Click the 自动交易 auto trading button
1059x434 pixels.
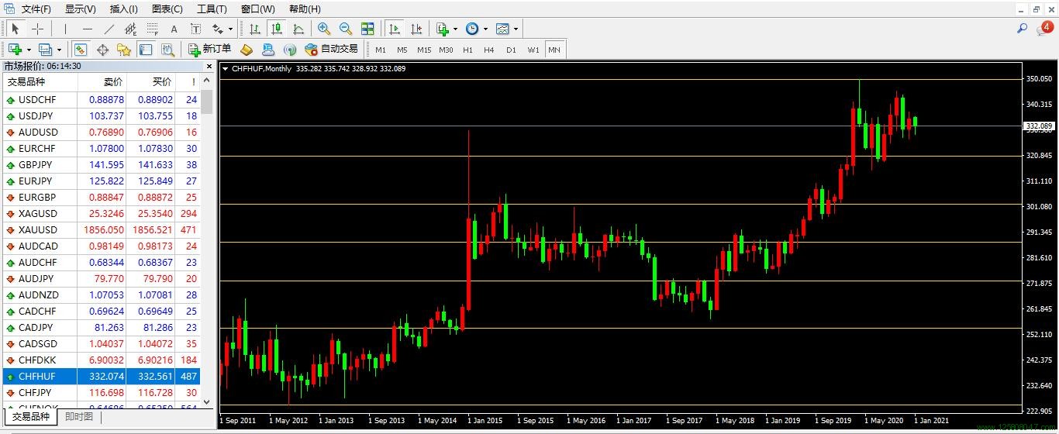coord(331,50)
